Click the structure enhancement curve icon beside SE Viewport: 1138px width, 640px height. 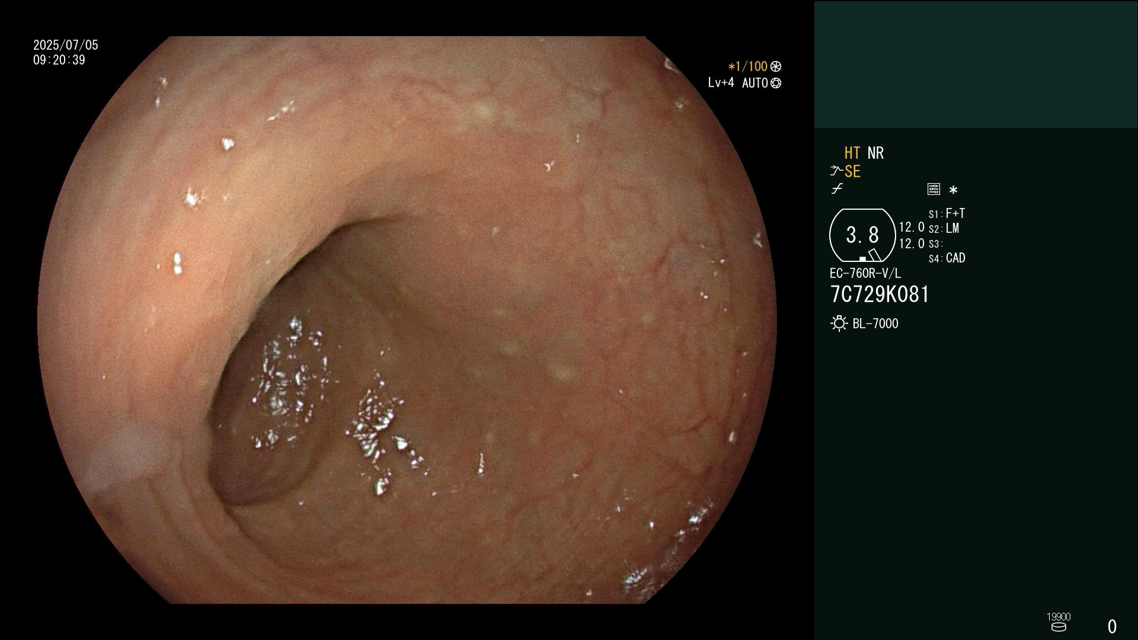pos(836,171)
